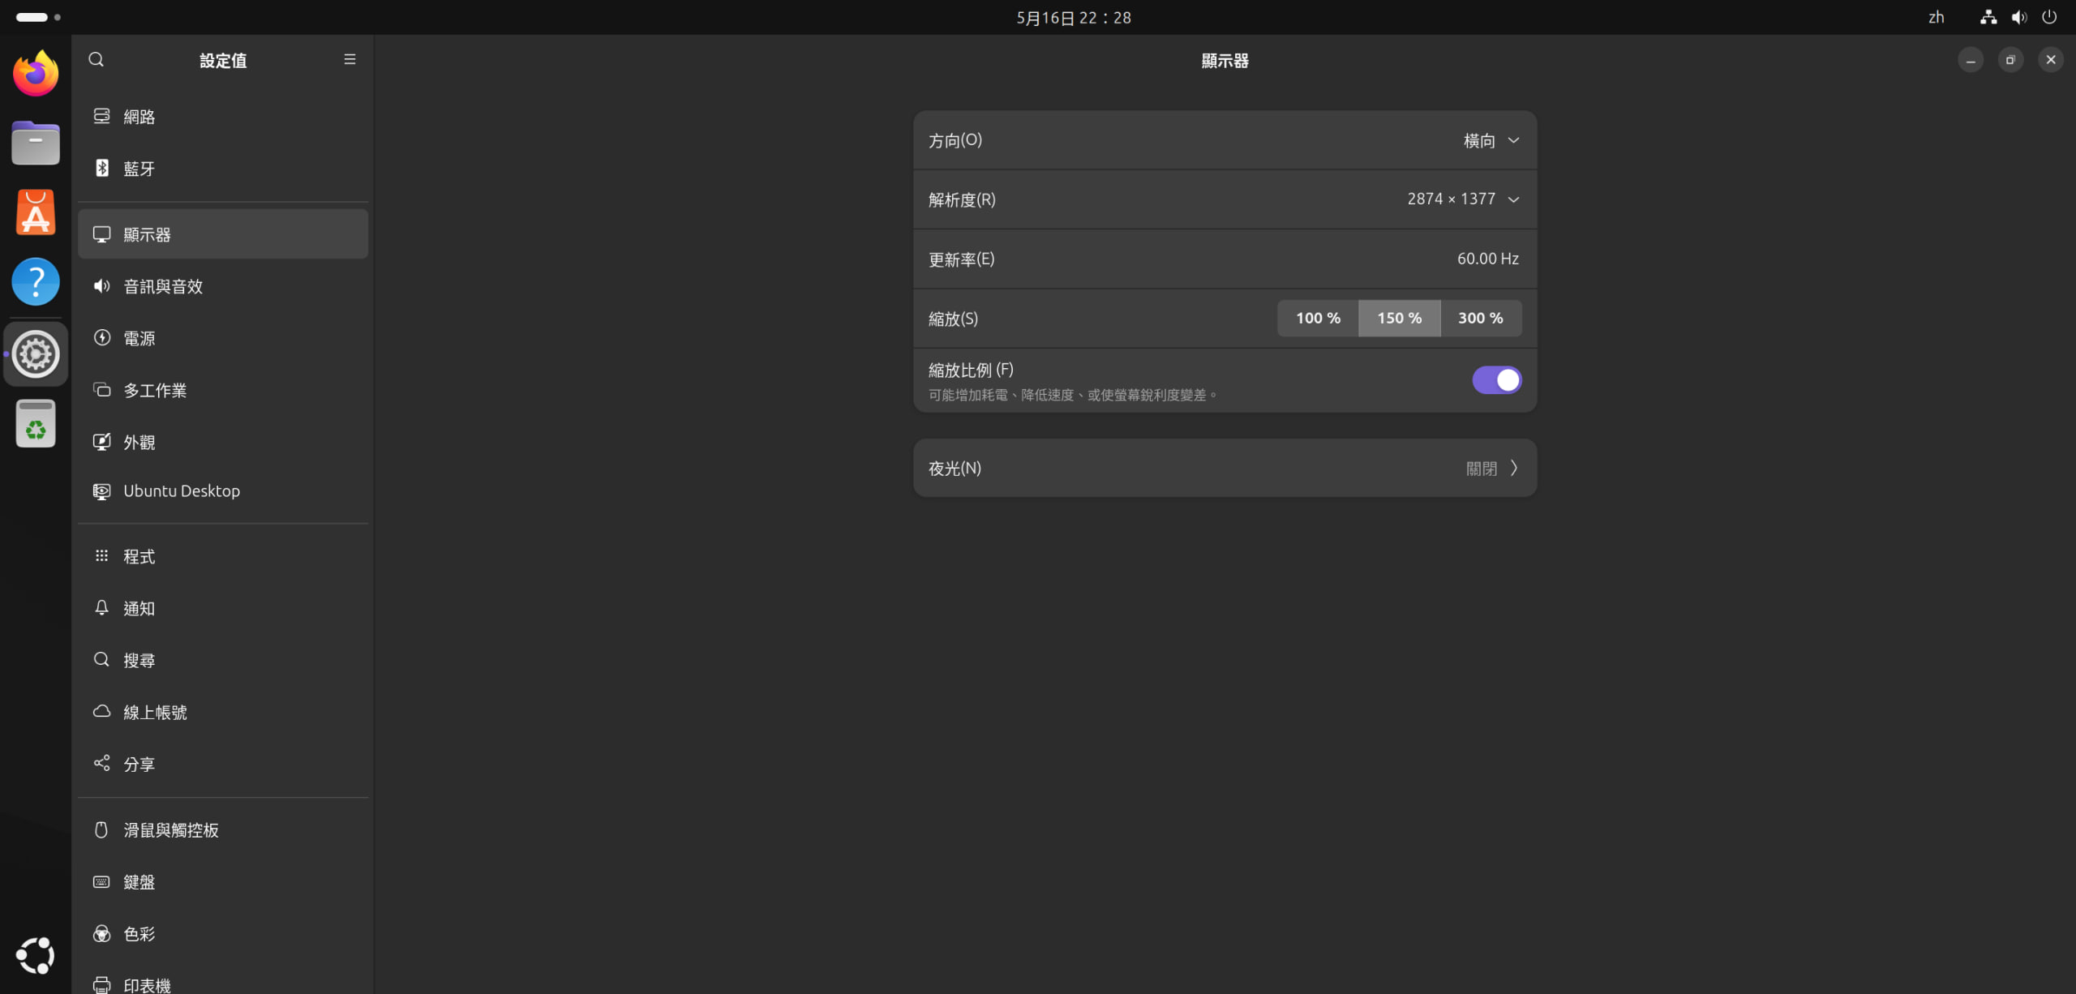
Task: Open Firefox from the dock
Action: click(x=36, y=74)
